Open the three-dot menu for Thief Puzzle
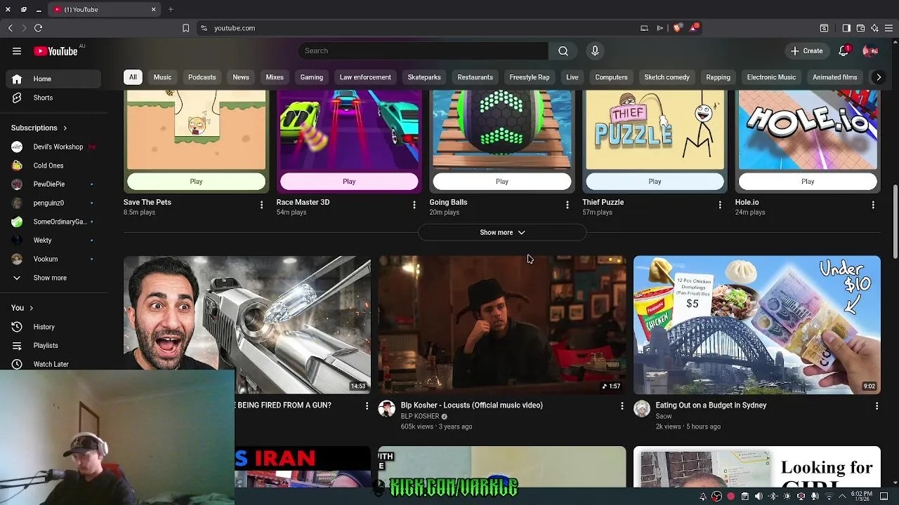 point(720,205)
